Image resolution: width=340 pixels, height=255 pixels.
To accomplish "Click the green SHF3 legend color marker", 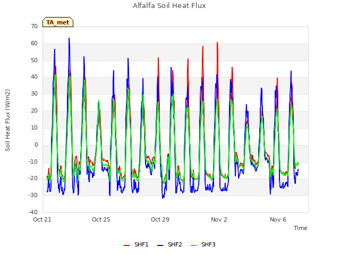I will click(193, 245).
